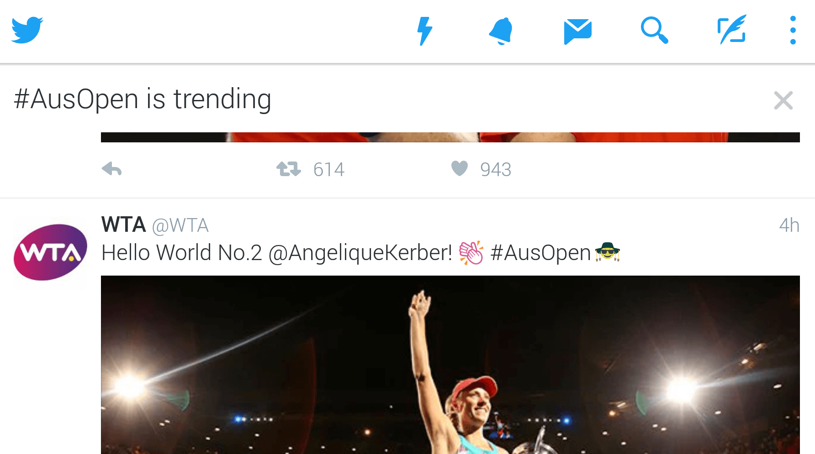Viewport: 815px width, 454px height.
Task: Dismiss the #AusOpen trending banner
Action: tap(783, 100)
